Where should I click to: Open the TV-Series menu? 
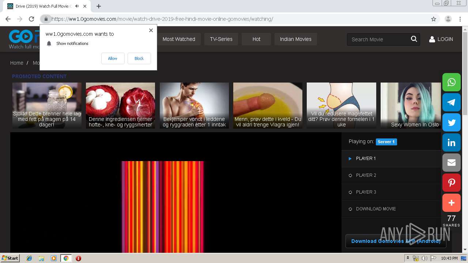pos(221,39)
